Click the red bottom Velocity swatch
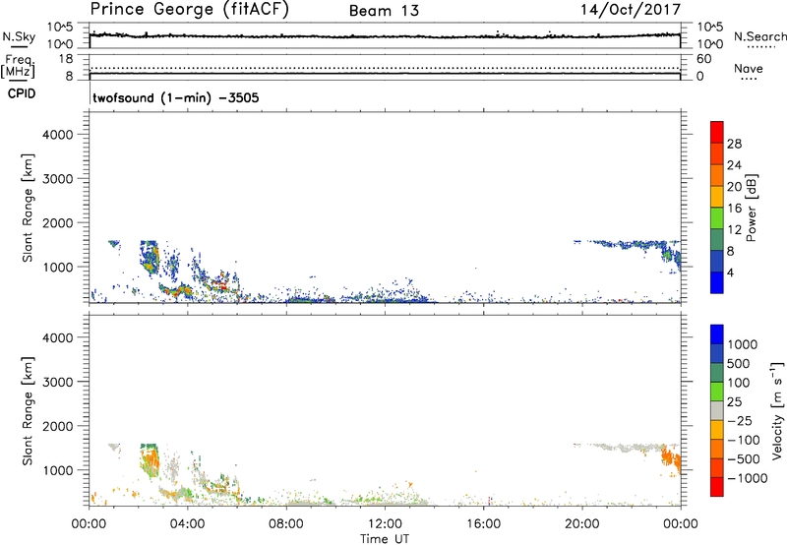Image resolution: width=787 pixels, height=545 pixels. pyautogui.click(x=717, y=487)
